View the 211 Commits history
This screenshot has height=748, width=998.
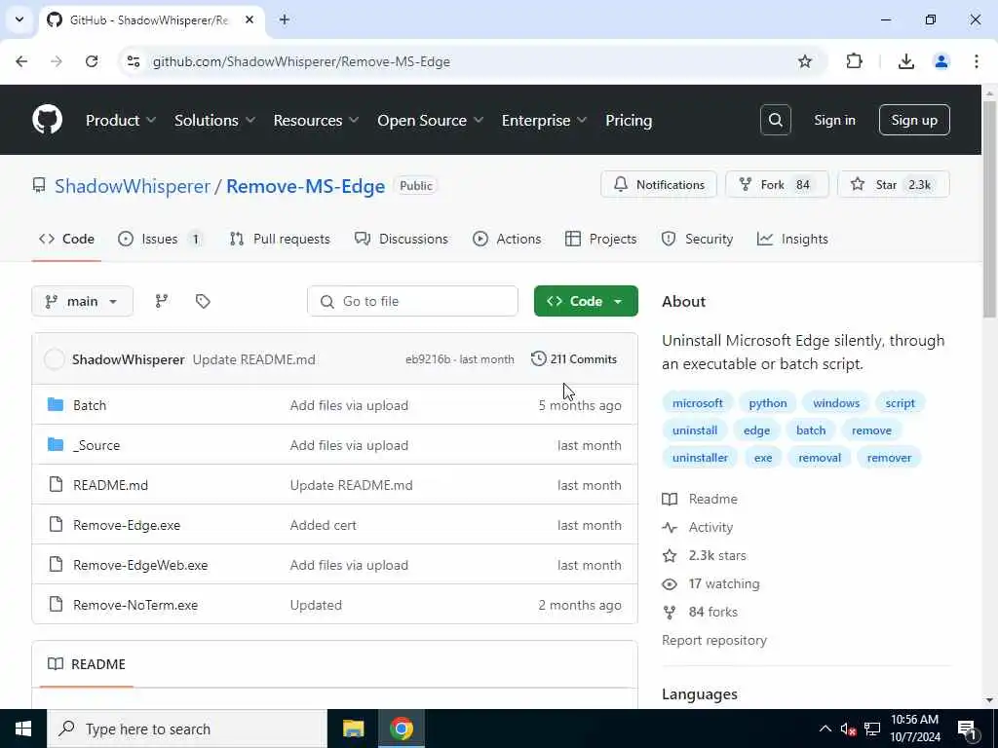click(x=574, y=359)
